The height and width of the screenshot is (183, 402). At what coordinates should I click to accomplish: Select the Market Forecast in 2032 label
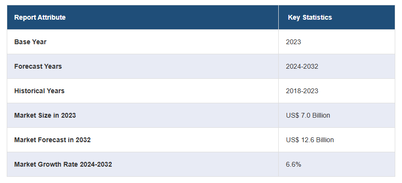tap(52, 140)
